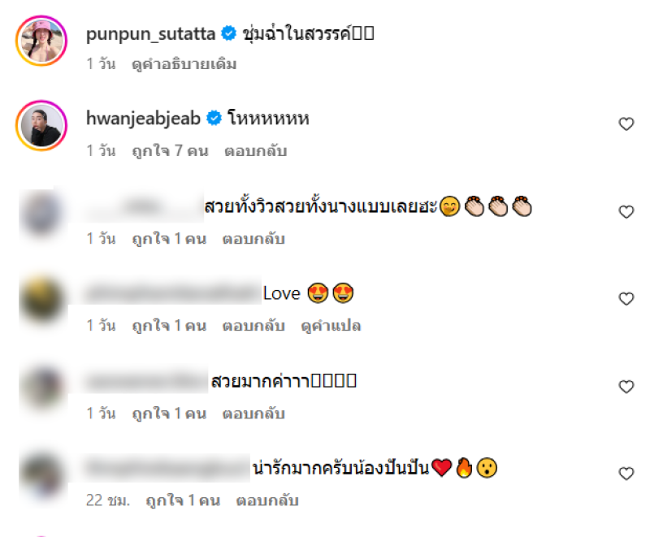Screen dimensions: 650x537
Task: Reply to the Love comment
Action: pyautogui.click(x=253, y=326)
